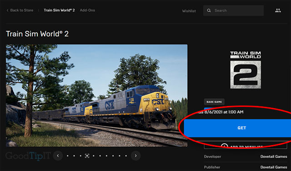Select the current slide indicator icon
This screenshot has height=171, width=291.
87,156
